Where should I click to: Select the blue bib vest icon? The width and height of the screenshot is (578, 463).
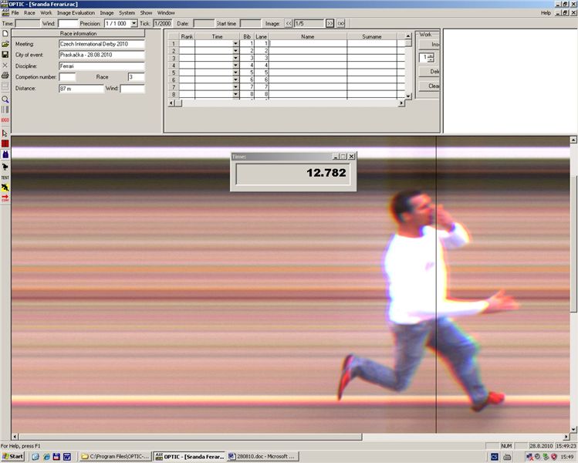tap(5, 154)
